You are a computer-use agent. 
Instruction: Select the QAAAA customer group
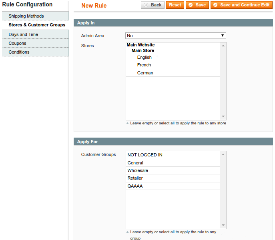[x=135, y=186]
